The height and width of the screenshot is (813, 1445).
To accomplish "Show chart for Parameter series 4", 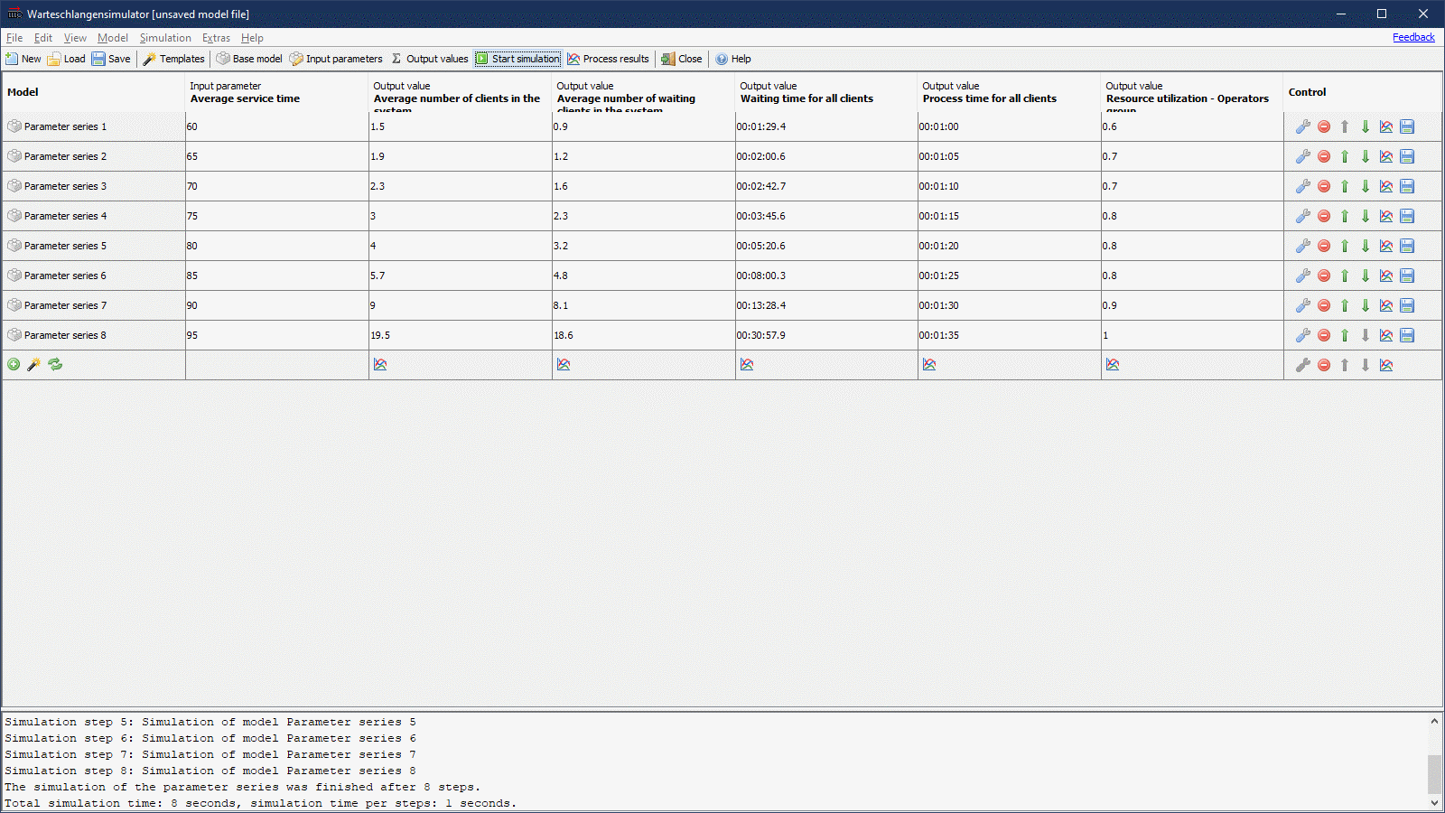I will click(x=1386, y=216).
